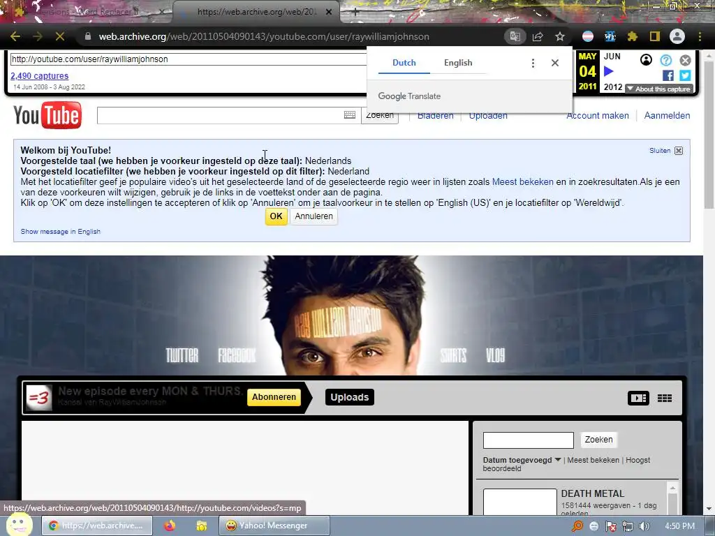The height and width of the screenshot is (536, 715).
Task: Go back with the browser back arrow
Action: coord(15,36)
